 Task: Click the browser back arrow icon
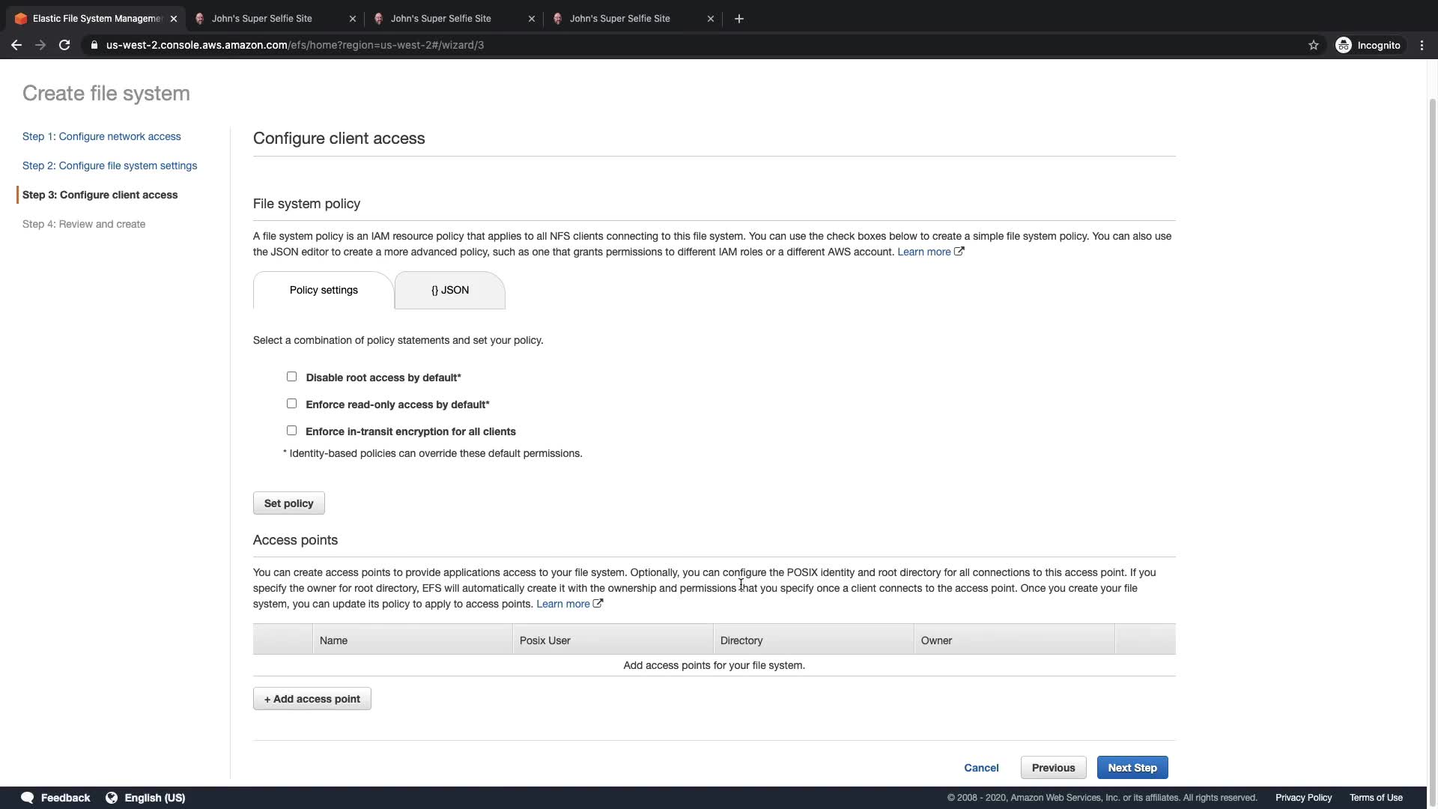coord(16,45)
